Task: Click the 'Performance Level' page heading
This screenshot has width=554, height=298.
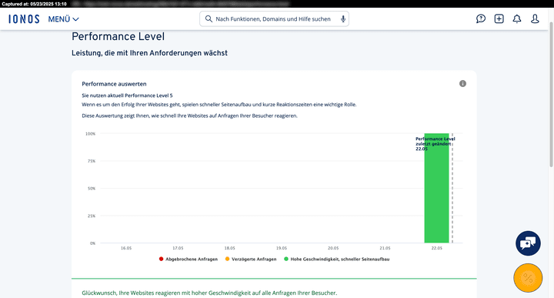Action: pyautogui.click(x=118, y=36)
